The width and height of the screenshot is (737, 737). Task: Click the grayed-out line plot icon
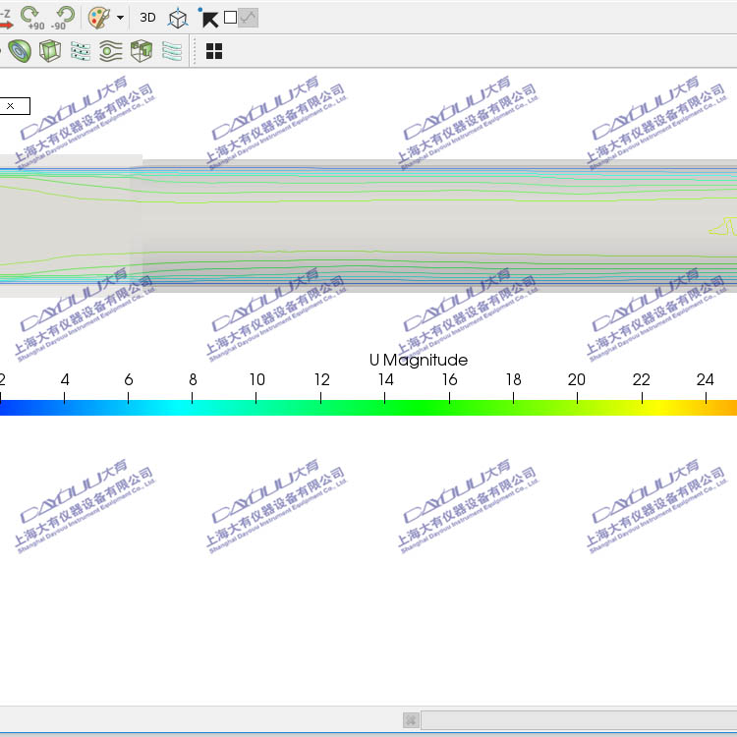249,18
